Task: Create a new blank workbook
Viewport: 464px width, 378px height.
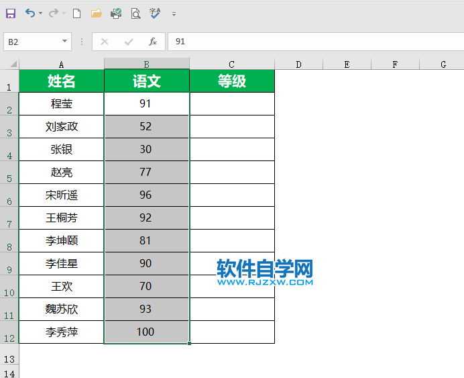Action: pyautogui.click(x=76, y=13)
